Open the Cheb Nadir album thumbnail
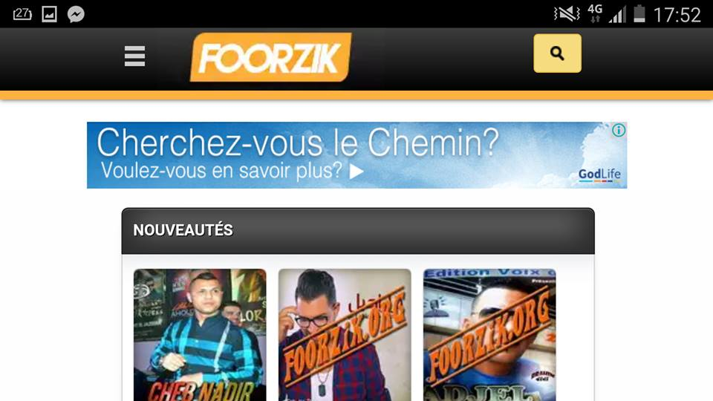This screenshot has width=713, height=401. [200, 335]
